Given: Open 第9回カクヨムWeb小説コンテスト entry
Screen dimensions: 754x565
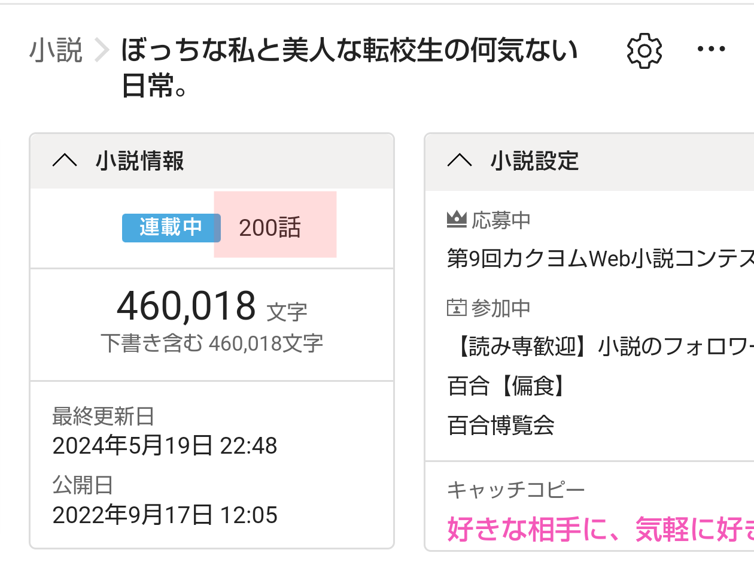Looking at the screenshot, I should [x=600, y=258].
